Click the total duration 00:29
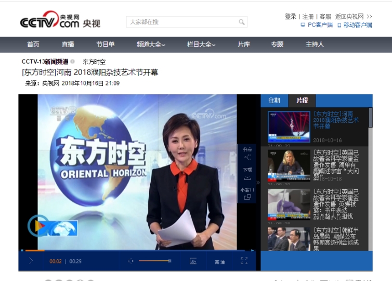The height and width of the screenshot is (281, 392). 75,261
